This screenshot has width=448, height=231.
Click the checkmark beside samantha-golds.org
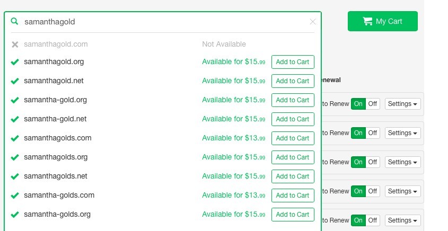[x=15, y=215]
